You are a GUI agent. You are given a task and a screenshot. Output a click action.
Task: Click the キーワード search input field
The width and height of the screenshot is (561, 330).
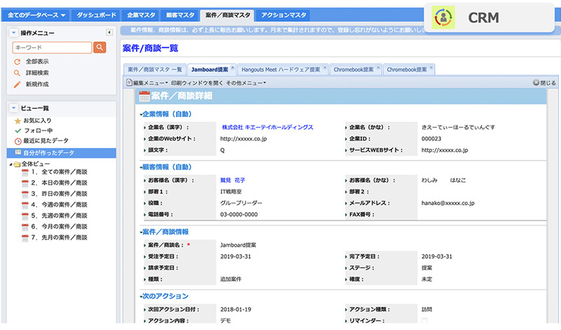[52, 48]
